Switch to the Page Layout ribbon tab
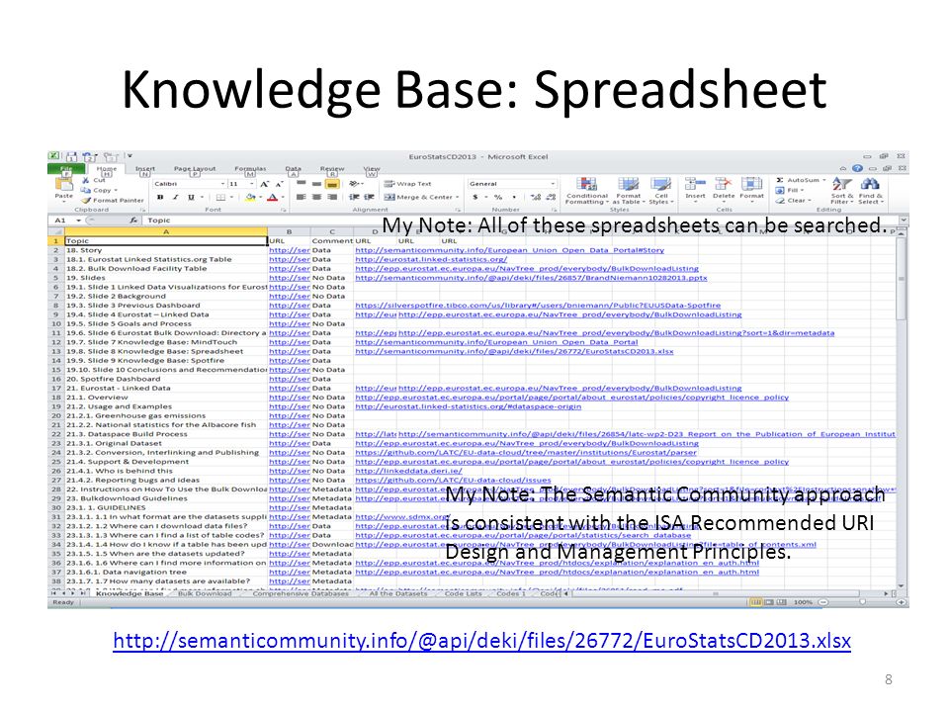 tap(195, 169)
